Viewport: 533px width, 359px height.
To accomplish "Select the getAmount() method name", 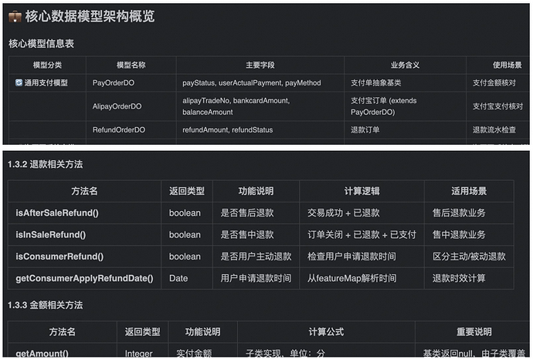I will pyautogui.click(x=42, y=354).
